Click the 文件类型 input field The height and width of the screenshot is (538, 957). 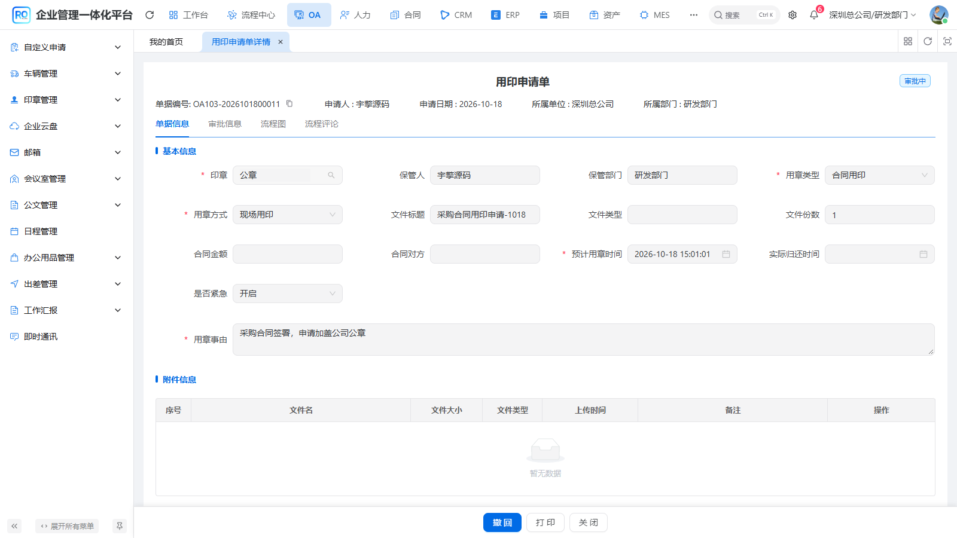pyautogui.click(x=682, y=215)
